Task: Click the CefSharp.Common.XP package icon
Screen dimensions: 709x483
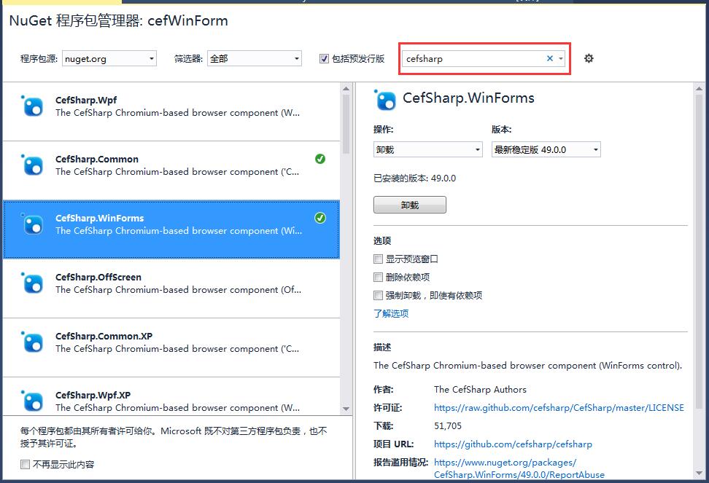Action: click(x=32, y=342)
